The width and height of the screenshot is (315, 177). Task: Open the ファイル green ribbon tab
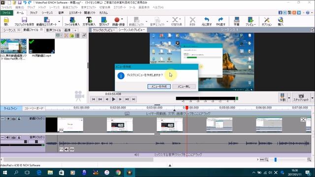point(6,13)
